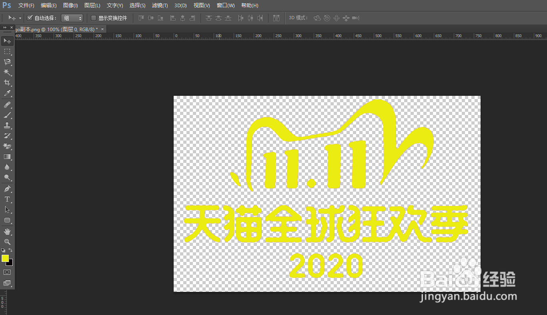Close the tools panel
The height and width of the screenshot is (315, 547).
click(11, 27)
